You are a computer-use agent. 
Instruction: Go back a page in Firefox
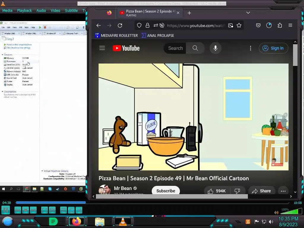[99, 26]
